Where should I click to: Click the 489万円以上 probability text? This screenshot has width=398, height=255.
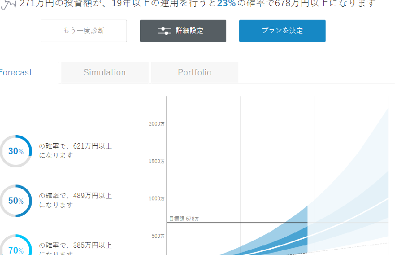[x=75, y=200]
